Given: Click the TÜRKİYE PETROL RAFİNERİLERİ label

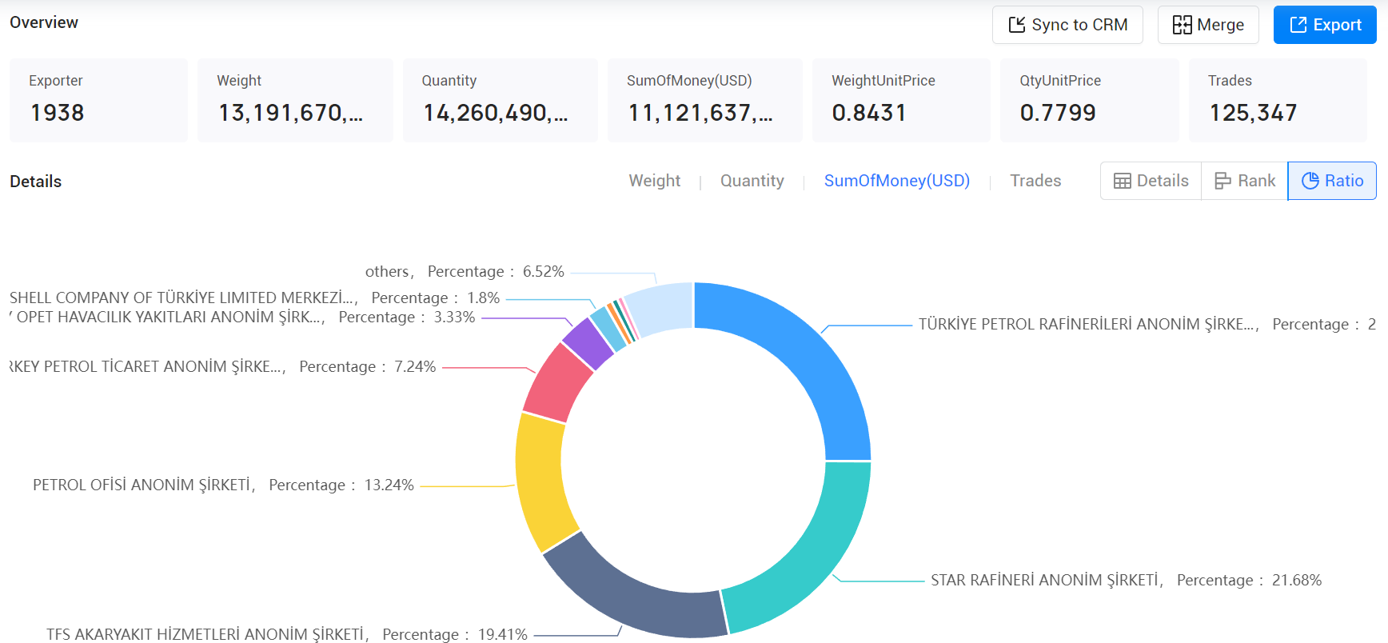Looking at the screenshot, I should [1147, 324].
